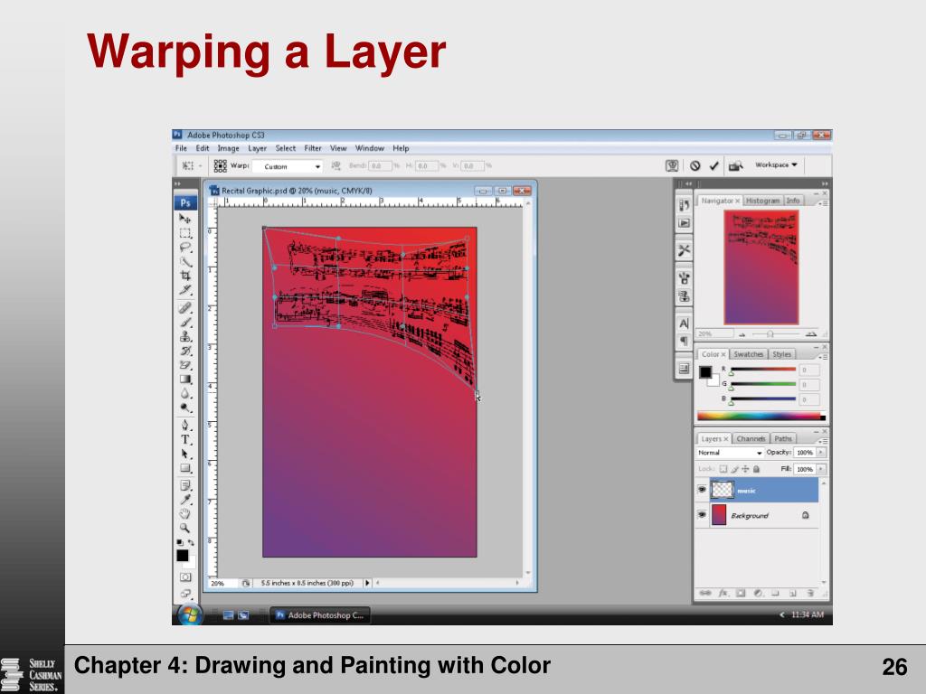Open the Windows Start menu
926x694 pixels.
[x=189, y=614]
